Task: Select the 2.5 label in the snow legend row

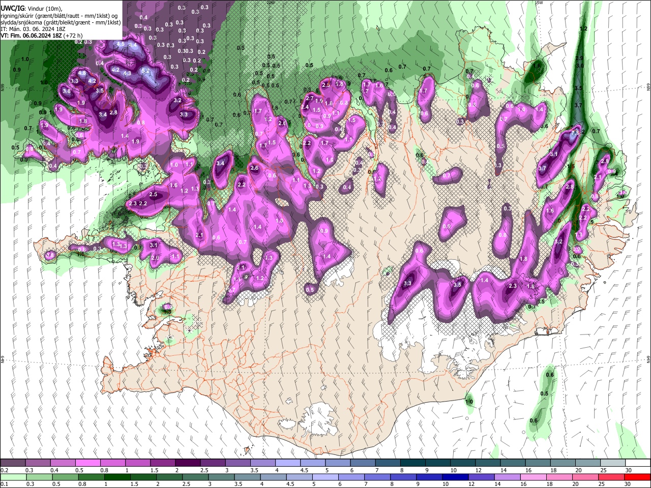Action: click(204, 470)
